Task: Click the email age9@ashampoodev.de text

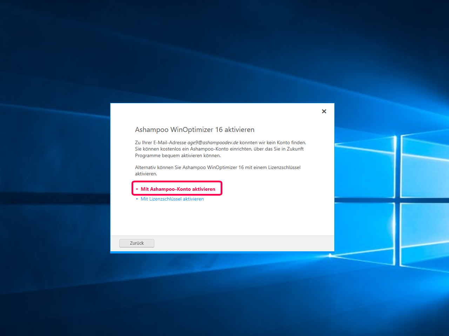Action: click(213, 142)
